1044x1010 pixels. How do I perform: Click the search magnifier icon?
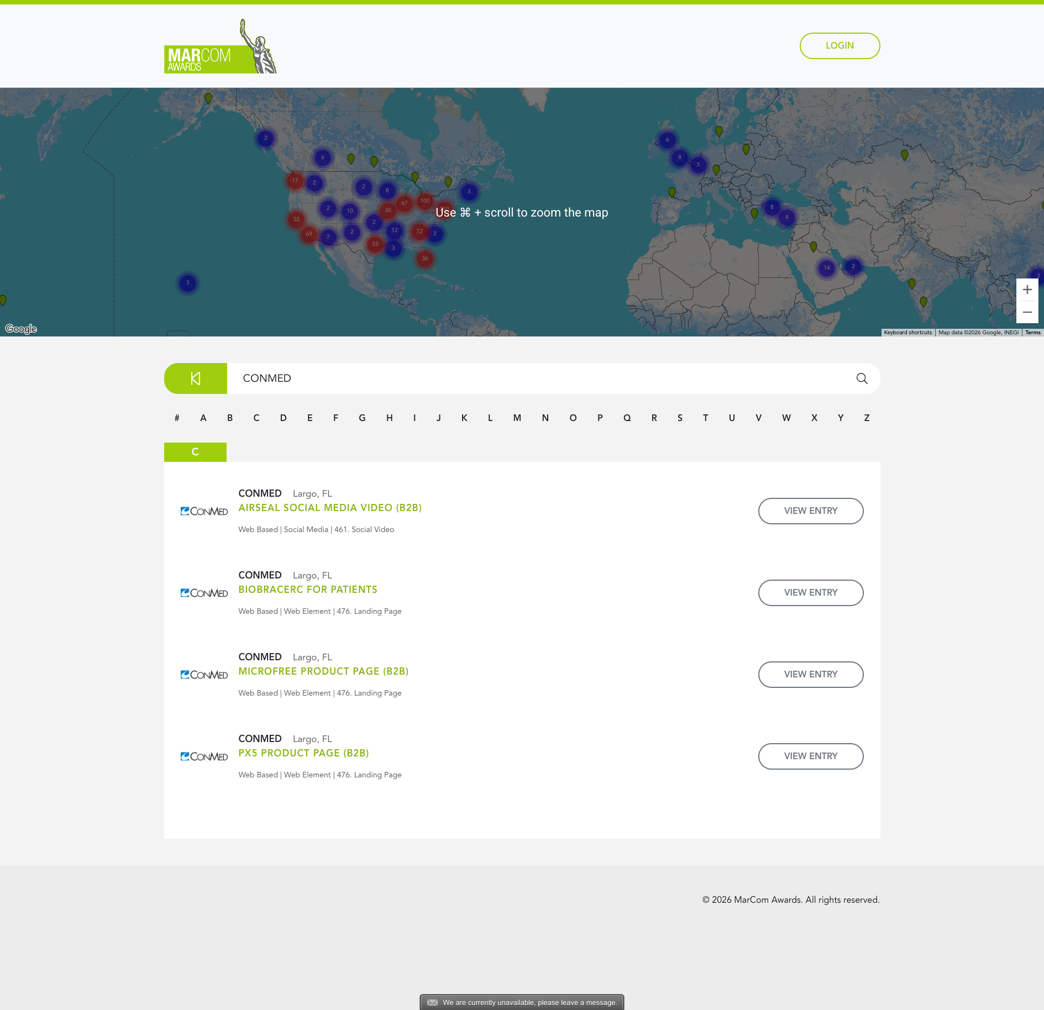click(x=862, y=378)
